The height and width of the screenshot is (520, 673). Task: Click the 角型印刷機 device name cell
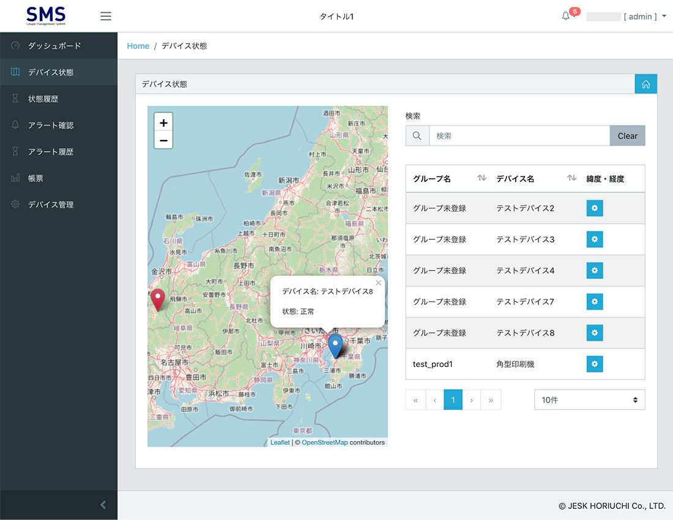tap(515, 364)
